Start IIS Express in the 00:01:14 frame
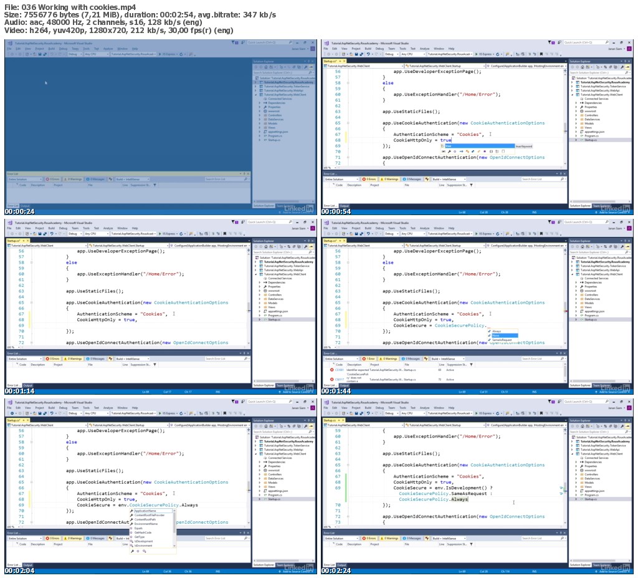638x578 pixels. coord(167,234)
